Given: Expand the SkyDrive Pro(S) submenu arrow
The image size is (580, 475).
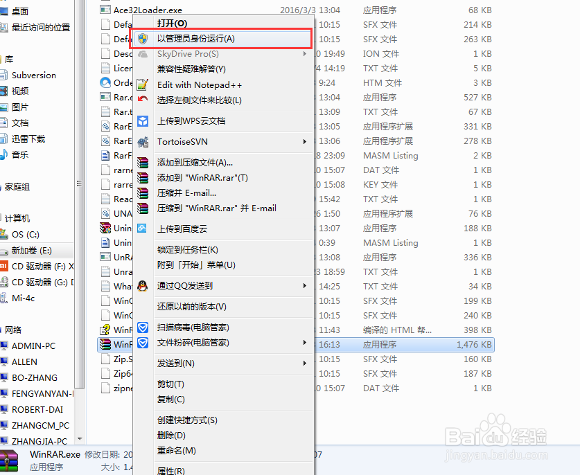Looking at the screenshot, I should [x=304, y=54].
